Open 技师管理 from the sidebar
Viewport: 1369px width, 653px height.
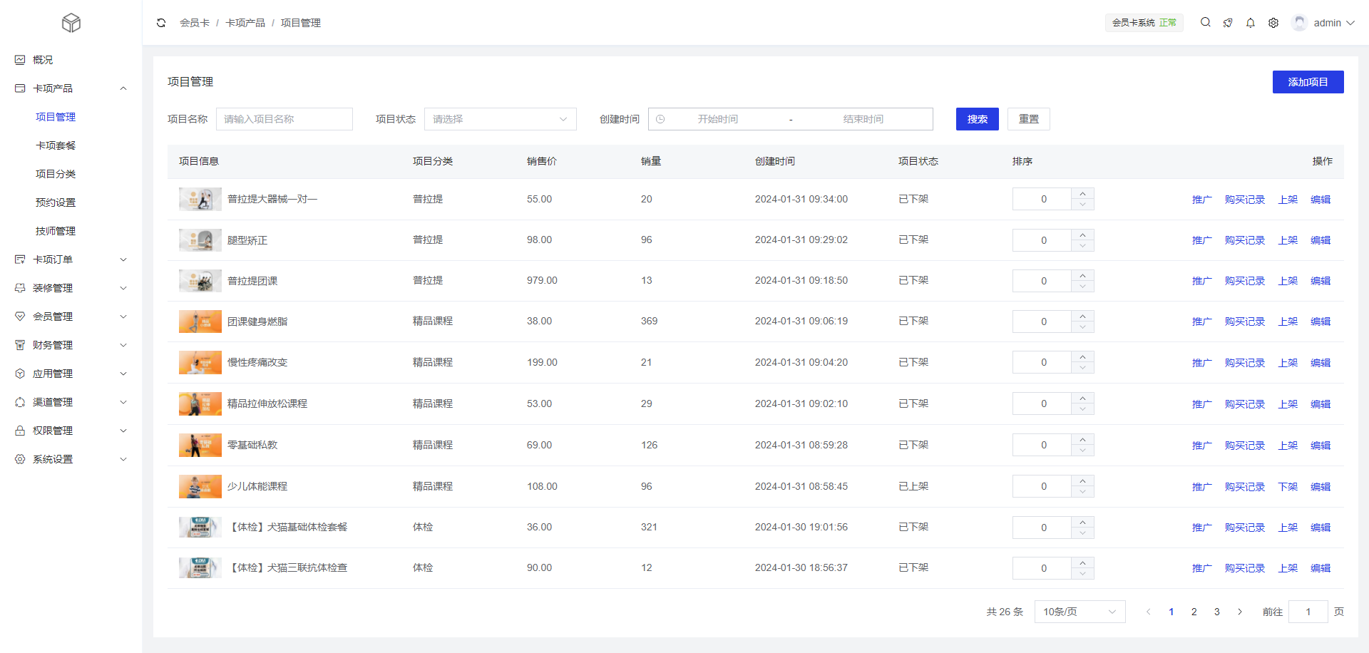(56, 231)
